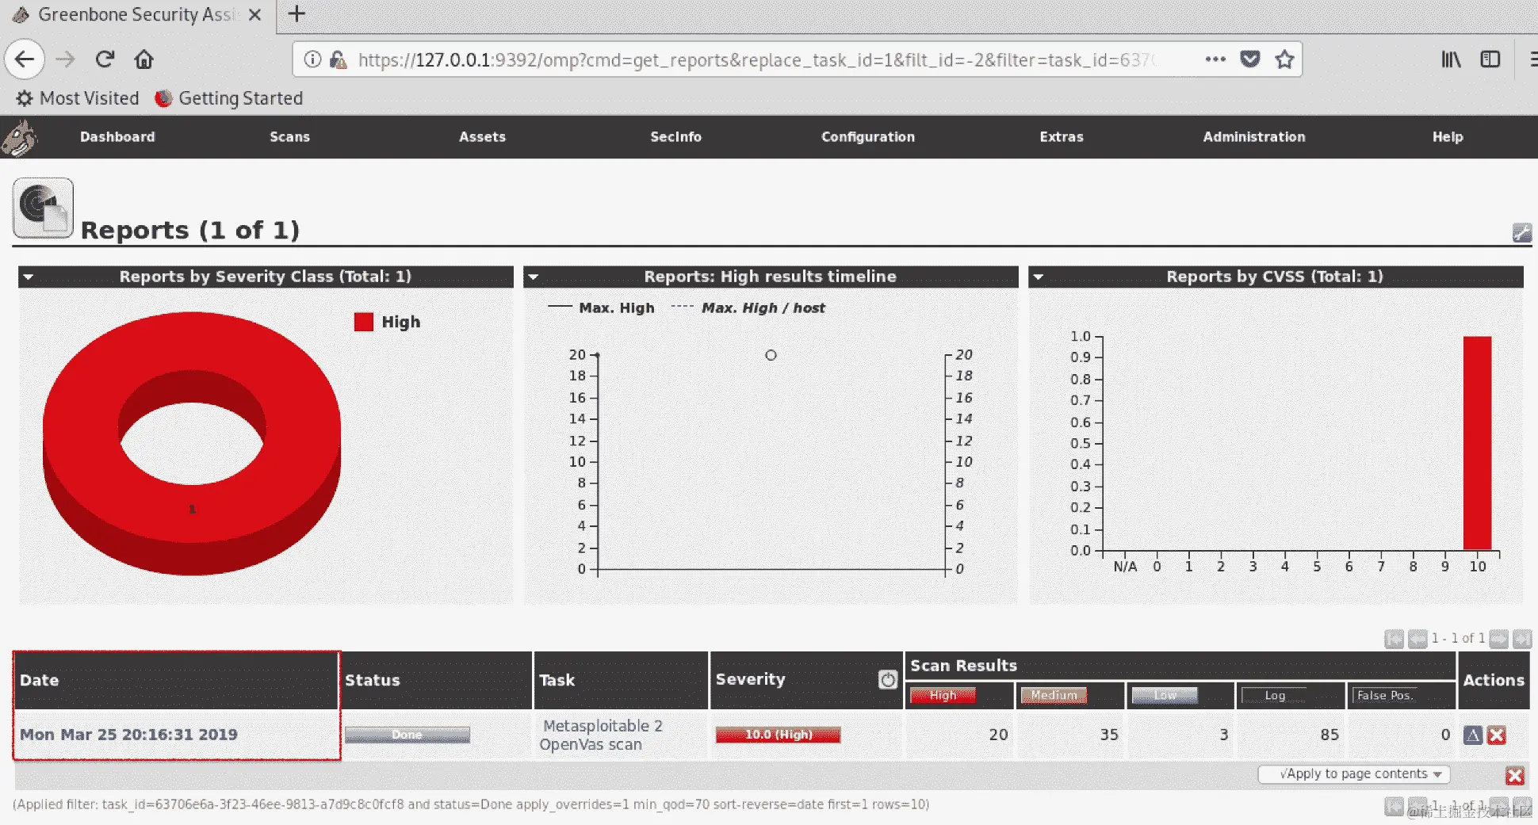Sort the table by Severity column

[750, 679]
